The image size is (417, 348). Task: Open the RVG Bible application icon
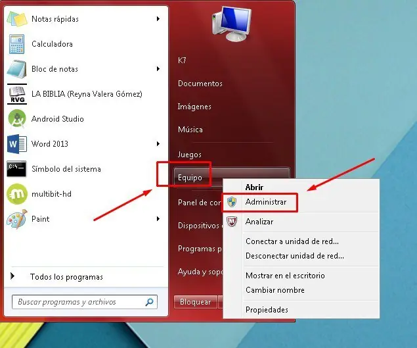tap(17, 94)
